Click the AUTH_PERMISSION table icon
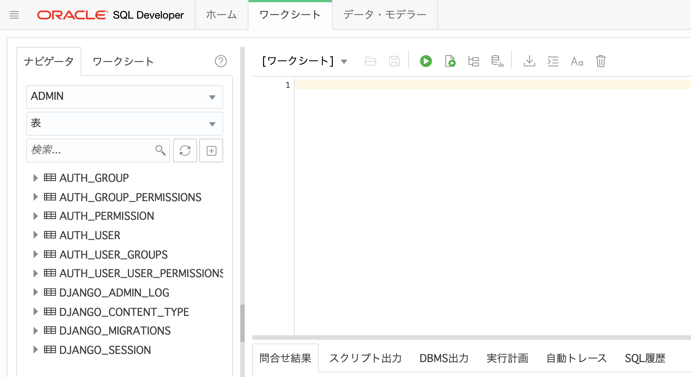The height and width of the screenshot is (377, 691). coord(50,216)
